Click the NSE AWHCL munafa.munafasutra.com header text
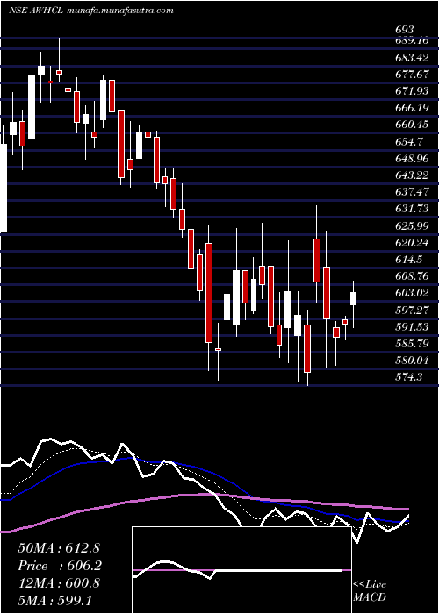 [x=90, y=11]
